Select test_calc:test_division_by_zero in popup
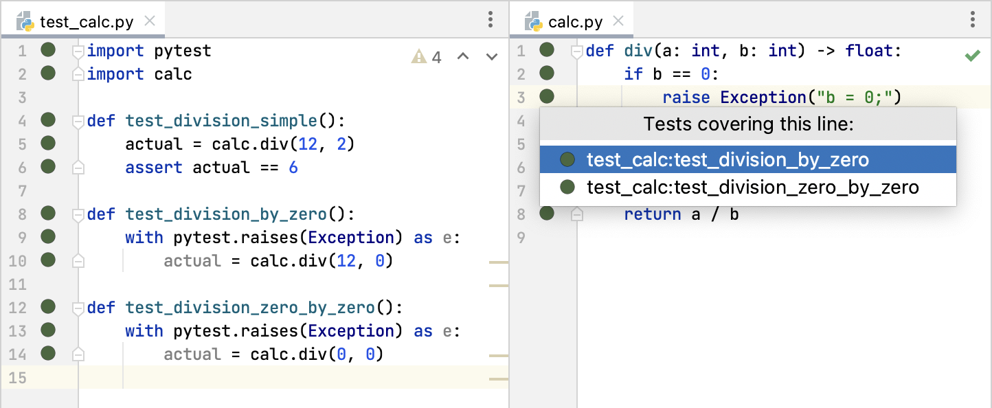The height and width of the screenshot is (408, 992). pyautogui.click(x=748, y=160)
